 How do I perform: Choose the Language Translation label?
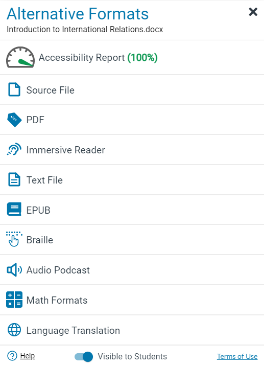pos(73,331)
